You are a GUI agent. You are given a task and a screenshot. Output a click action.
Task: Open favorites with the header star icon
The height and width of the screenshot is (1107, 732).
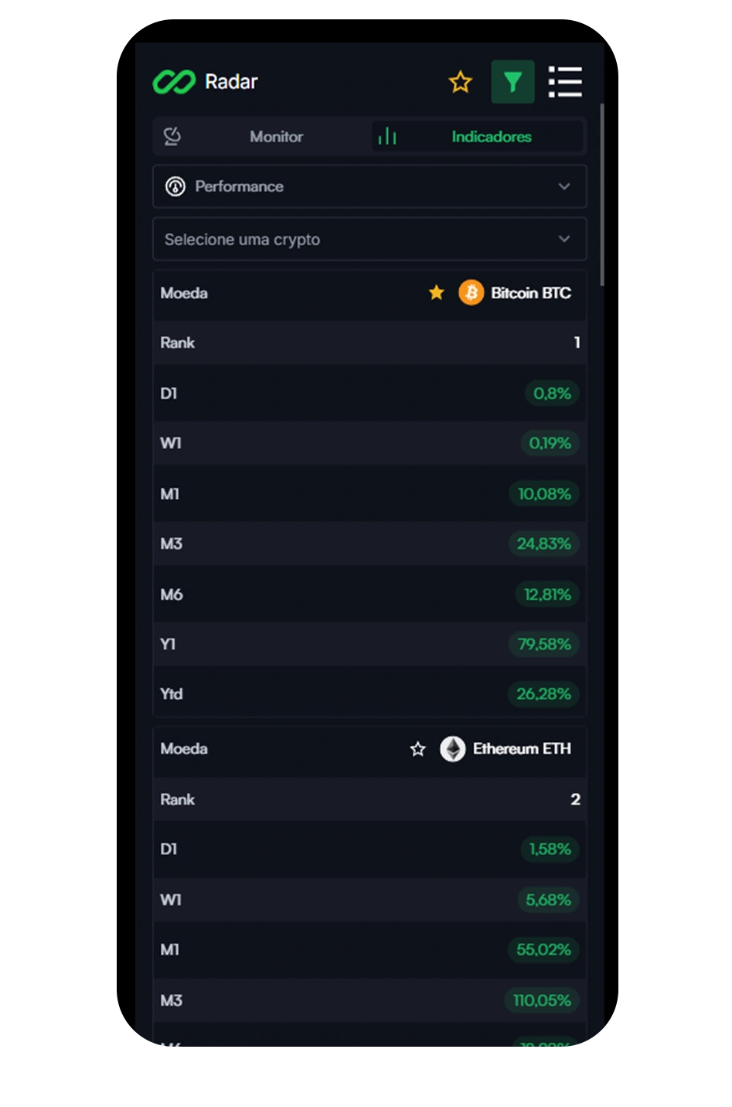click(461, 82)
